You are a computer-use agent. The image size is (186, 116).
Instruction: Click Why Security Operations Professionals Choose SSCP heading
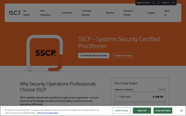[58, 87]
